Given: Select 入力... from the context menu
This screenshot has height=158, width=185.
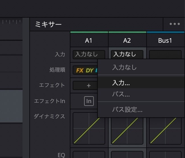Looking at the screenshot, I should [x=121, y=83].
